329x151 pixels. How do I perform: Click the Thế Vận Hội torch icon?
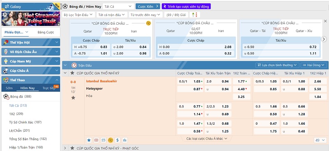tap(6, 42)
